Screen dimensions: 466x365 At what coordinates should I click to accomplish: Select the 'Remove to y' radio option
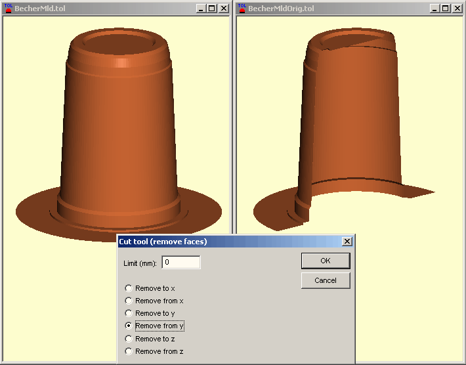point(150,313)
